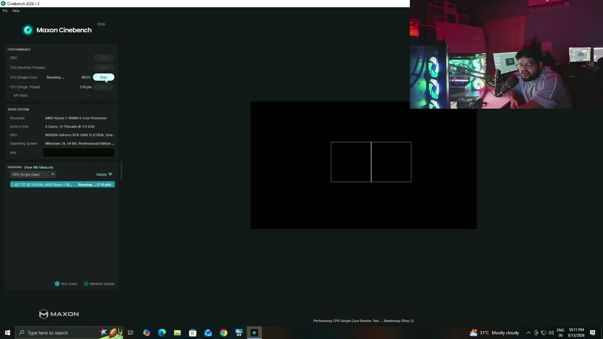Click the Identical System legend color dot
Viewport: 603px width, 339px height.
pyautogui.click(x=86, y=284)
